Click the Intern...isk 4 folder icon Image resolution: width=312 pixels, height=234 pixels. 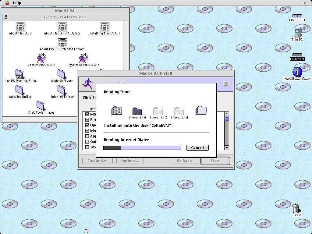tap(137, 111)
